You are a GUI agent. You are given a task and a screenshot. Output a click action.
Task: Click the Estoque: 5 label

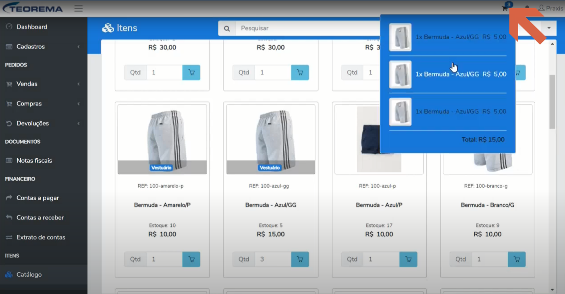coord(271,225)
